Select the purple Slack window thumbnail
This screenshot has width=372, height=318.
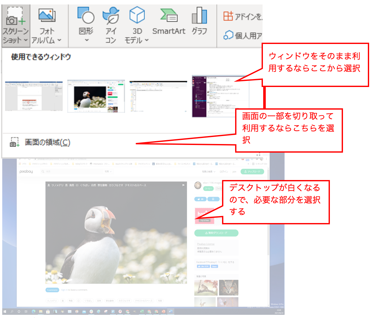220,97
